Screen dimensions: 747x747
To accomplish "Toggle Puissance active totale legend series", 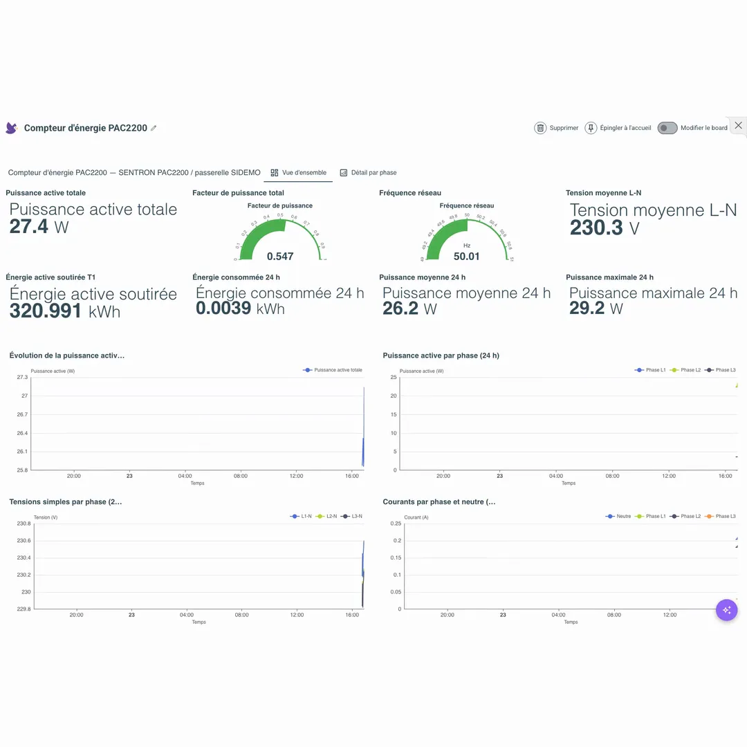I will coord(333,370).
